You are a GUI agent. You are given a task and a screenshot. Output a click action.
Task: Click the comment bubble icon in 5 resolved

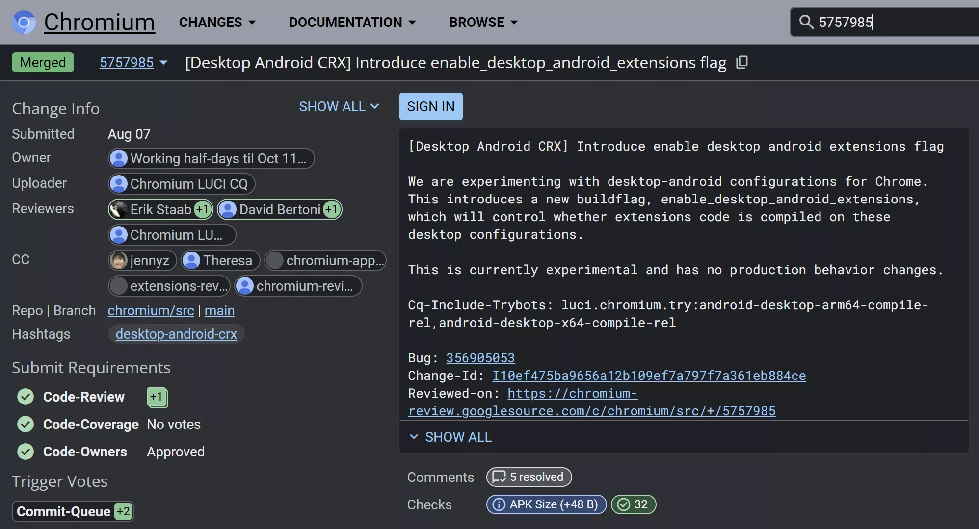coord(499,477)
